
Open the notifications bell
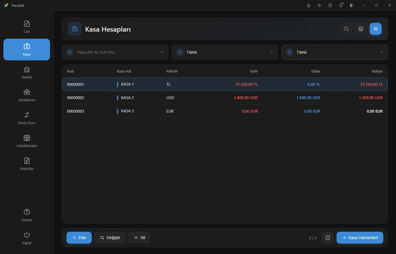pos(341,5)
